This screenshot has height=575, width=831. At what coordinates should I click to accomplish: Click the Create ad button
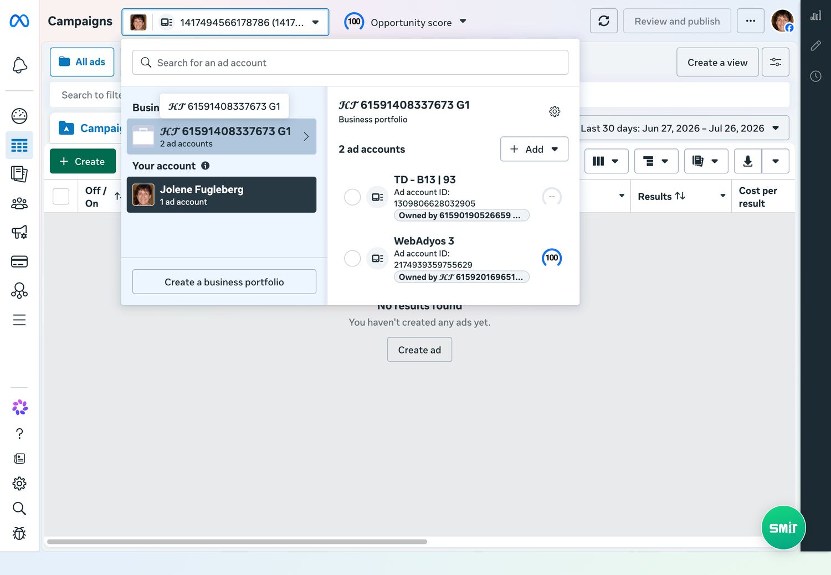pos(419,350)
